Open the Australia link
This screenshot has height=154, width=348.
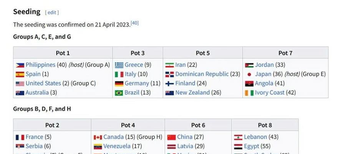pos(37,93)
